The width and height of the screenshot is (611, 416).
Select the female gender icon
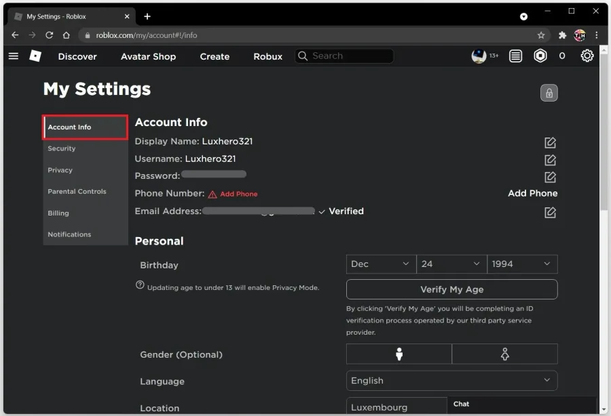coord(505,354)
